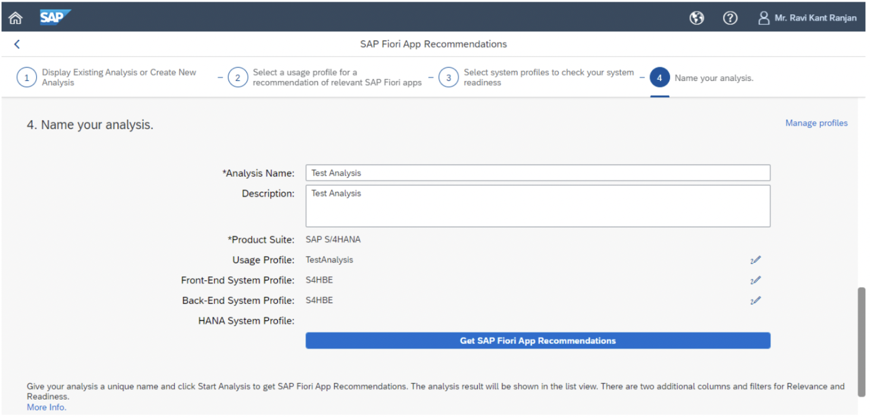Open the Manage profiles link
The height and width of the screenshot is (418, 870).
click(x=816, y=123)
